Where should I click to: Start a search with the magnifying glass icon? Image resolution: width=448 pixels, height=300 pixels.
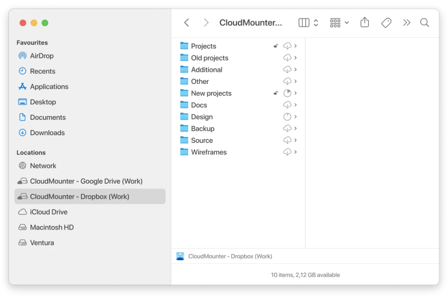coord(424,22)
